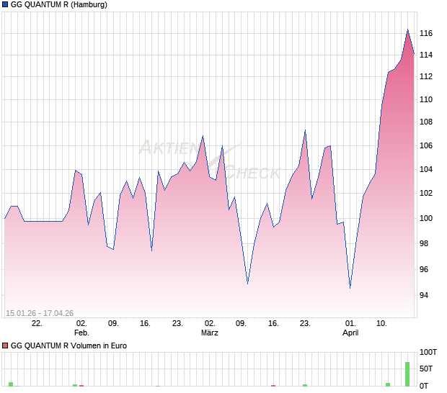Click the green volume bar near 10. April

(388, 384)
